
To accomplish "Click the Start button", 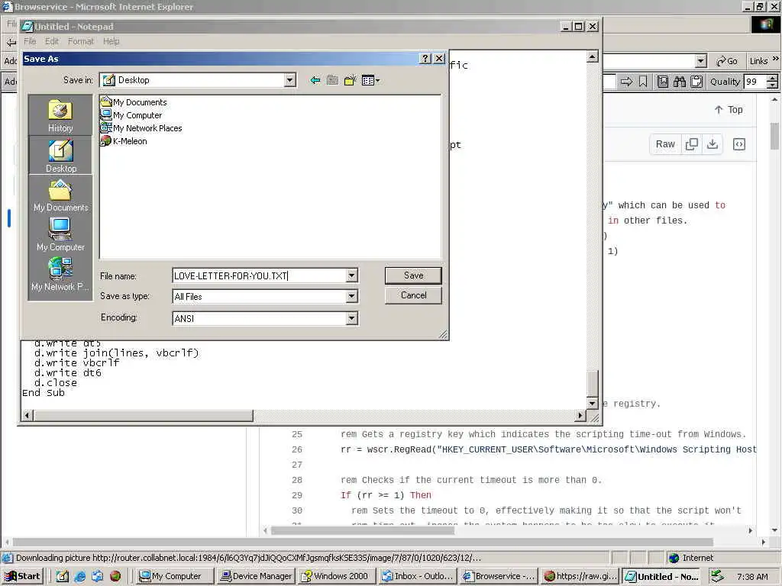I will point(22,576).
